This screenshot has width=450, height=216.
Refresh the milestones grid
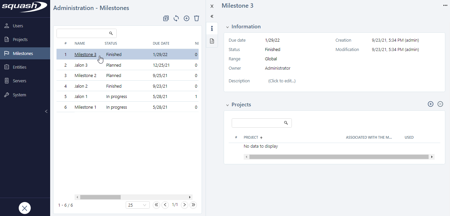point(176,18)
